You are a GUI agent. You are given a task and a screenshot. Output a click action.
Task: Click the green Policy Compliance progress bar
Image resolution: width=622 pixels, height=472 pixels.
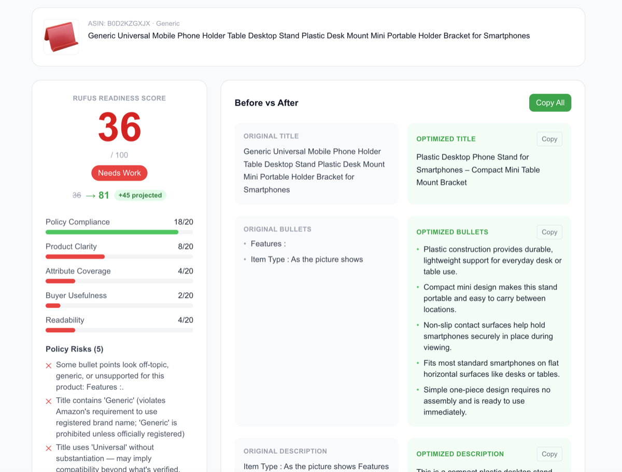point(119,232)
